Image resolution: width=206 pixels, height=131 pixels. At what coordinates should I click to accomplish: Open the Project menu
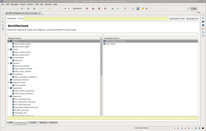coord(30,4)
